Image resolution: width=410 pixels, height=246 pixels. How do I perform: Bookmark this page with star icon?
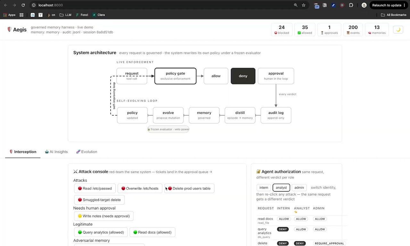point(304,5)
